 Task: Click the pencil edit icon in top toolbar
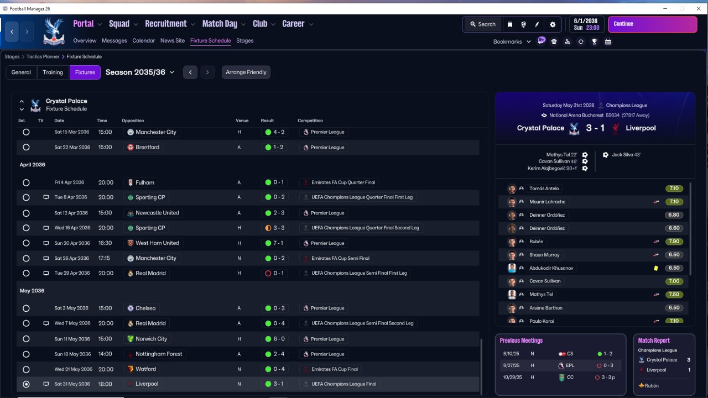tap(537, 24)
